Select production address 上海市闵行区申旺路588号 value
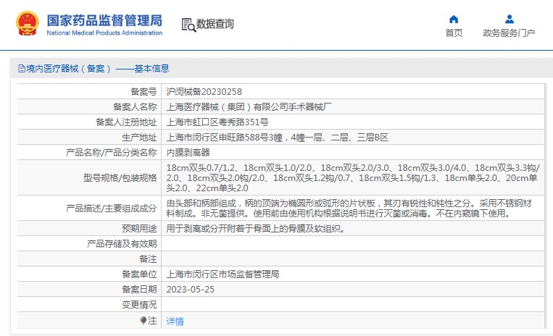This screenshot has width=553, height=336. coord(277,138)
